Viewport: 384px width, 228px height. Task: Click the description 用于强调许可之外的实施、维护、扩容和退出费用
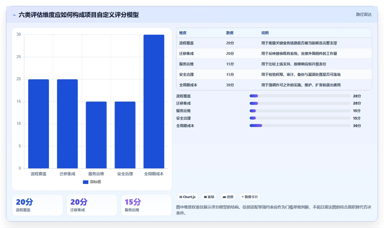click(x=301, y=85)
